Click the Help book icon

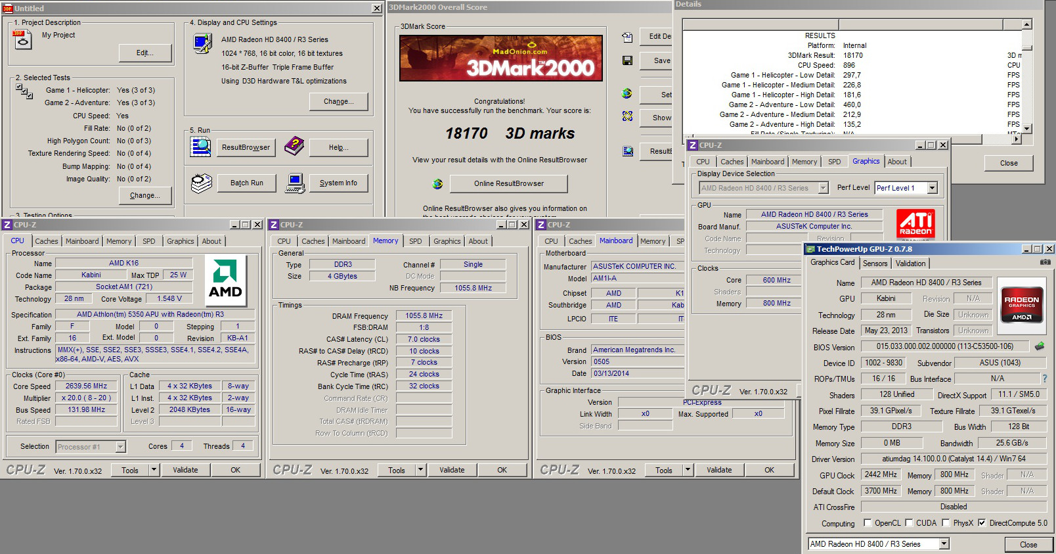click(x=294, y=147)
